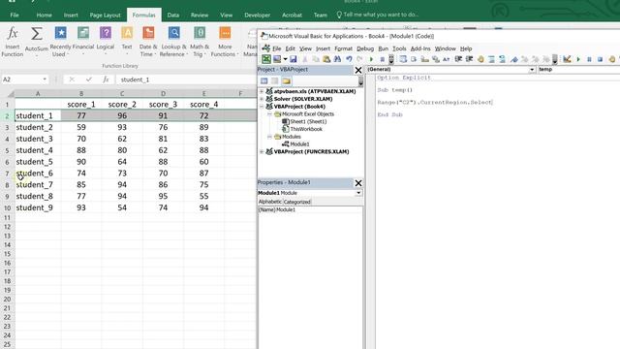The width and height of the screenshot is (620, 349).
Task: Open Module1 Module properties dropdown
Action: 358,193
